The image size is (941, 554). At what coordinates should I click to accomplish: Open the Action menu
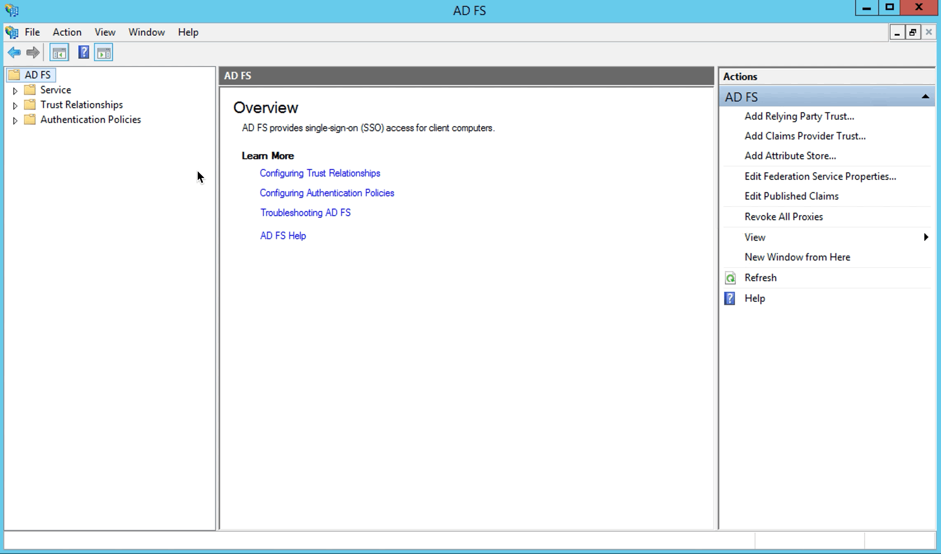click(x=67, y=32)
